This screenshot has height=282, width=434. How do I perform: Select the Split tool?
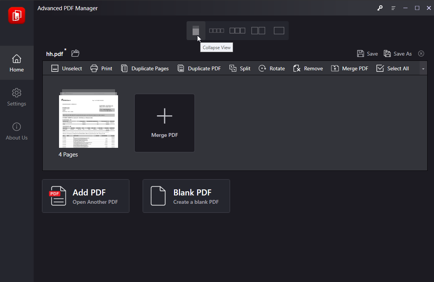pos(240,68)
